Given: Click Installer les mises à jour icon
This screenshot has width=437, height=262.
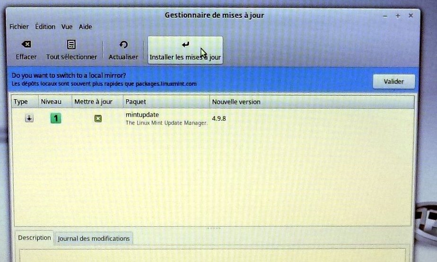Looking at the screenshot, I should point(185,45).
